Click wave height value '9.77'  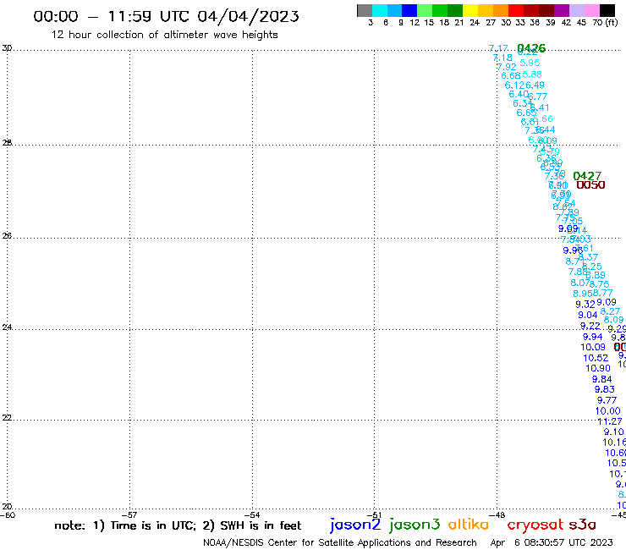click(607, 400)
